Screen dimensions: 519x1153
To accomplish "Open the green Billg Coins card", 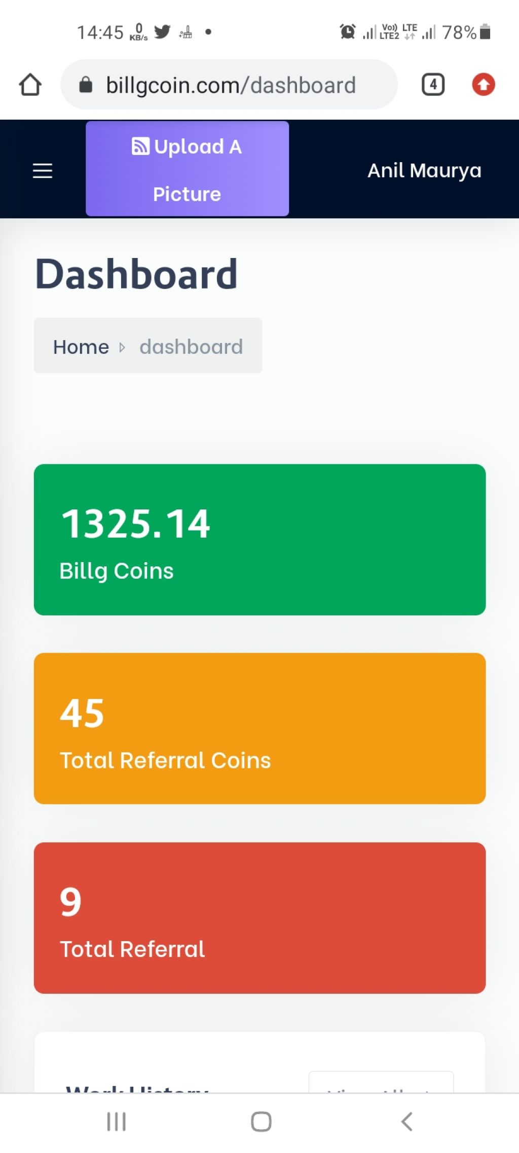I will [259, 540].
